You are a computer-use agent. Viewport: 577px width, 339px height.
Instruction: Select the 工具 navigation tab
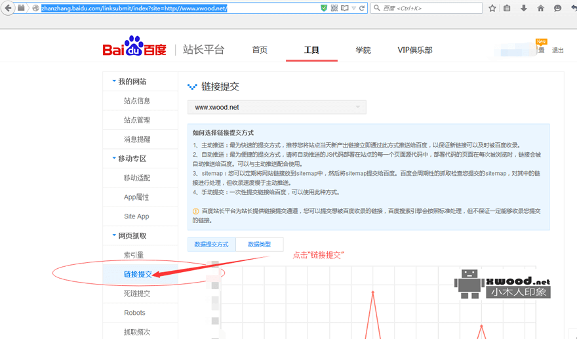coord(311,50)
